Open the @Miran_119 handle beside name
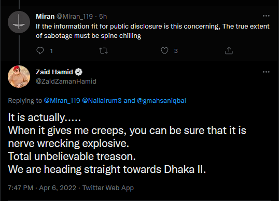 pyautogui.click(x=75, y=17)
